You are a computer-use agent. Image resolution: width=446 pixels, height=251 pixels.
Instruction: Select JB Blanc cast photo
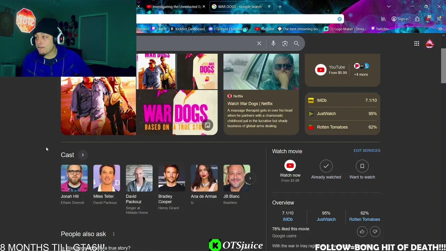tap(237, 178)
